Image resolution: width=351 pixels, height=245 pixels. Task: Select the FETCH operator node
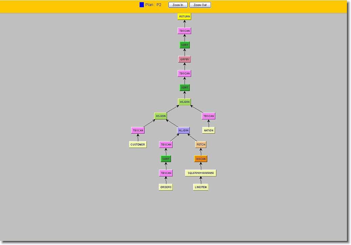(201, 144)
